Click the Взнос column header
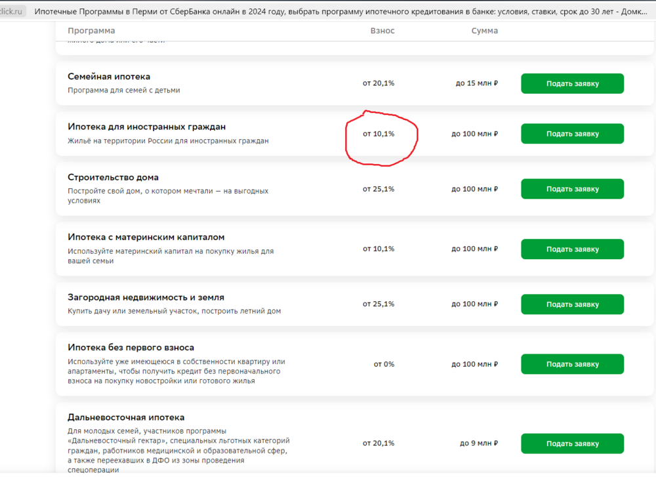The height and width of the screenshot is (477, 656). coord(382,31)
